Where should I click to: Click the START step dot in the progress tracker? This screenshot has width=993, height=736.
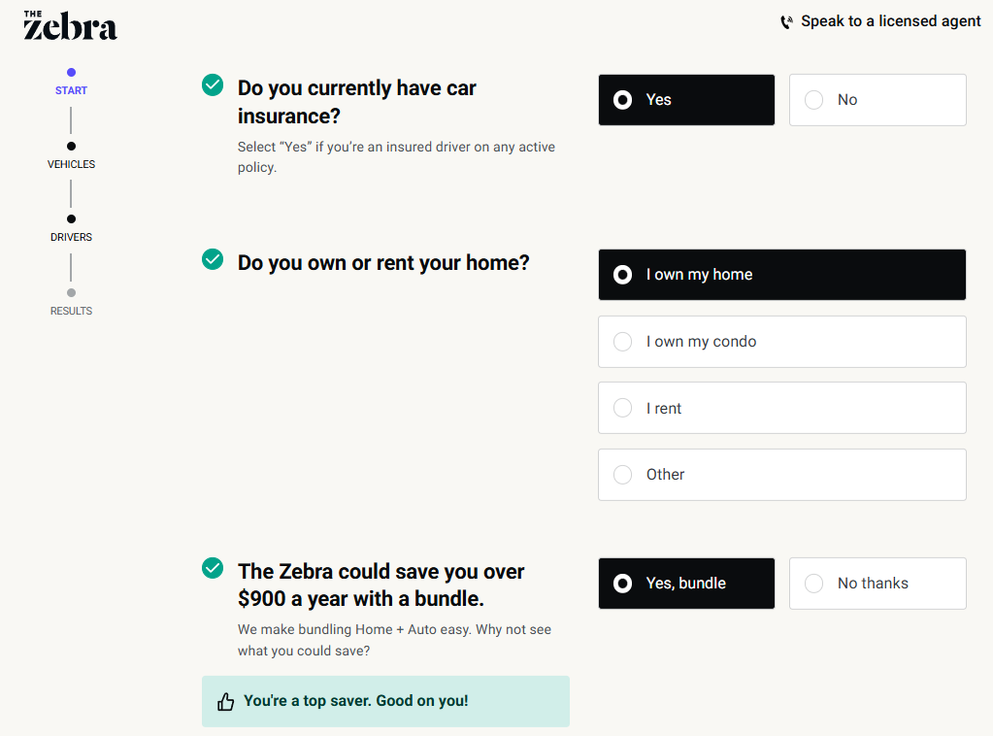(71, 73)
